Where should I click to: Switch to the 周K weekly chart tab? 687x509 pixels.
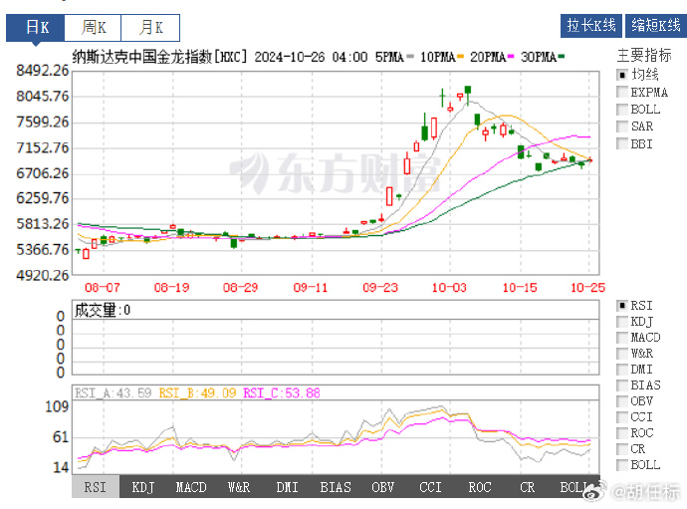click(93, 28)
